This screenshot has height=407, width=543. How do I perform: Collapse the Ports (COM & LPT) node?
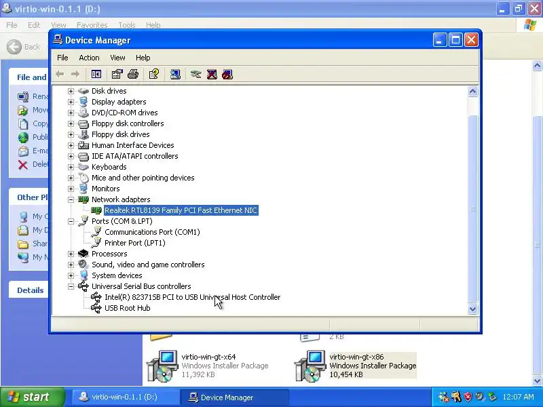71,221
